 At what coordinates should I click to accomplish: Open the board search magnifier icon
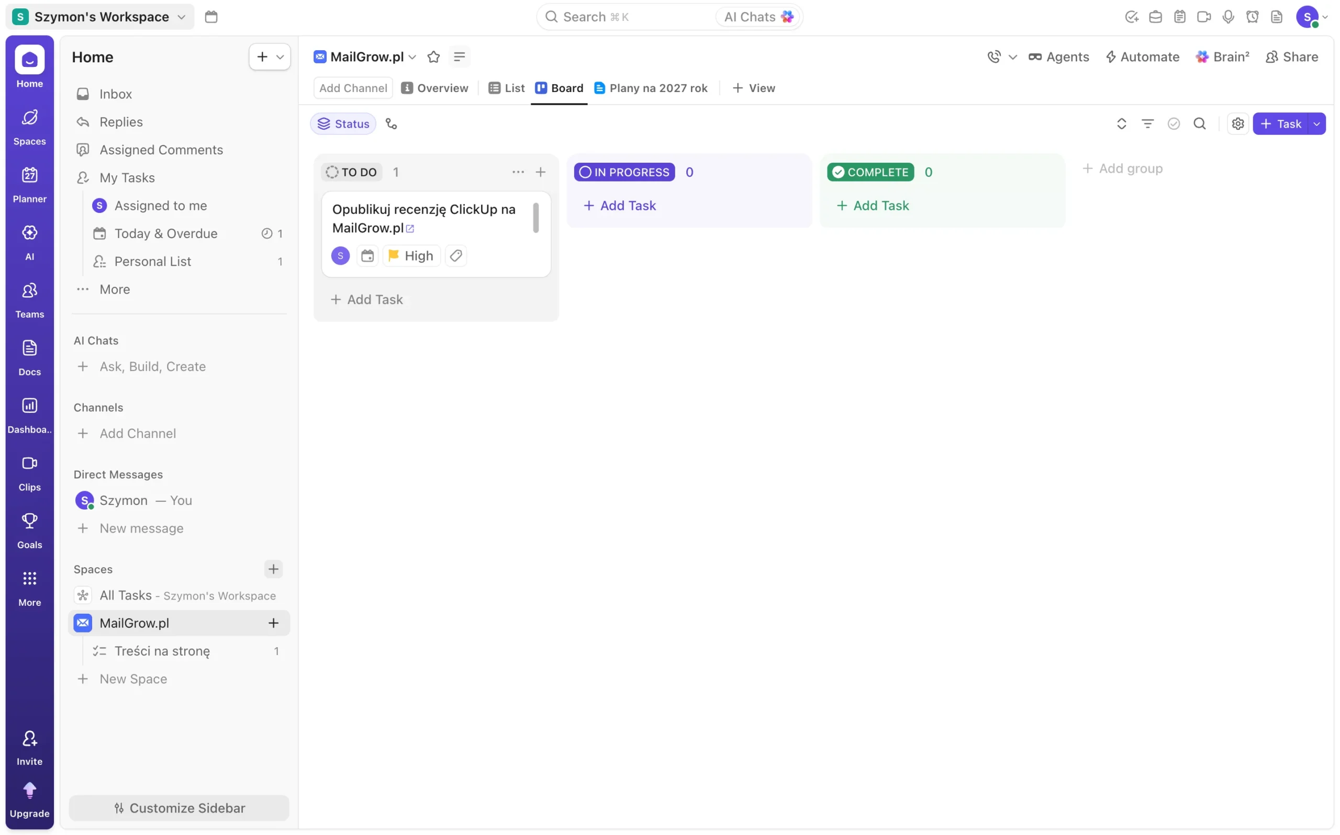(x=1199, y=123)
